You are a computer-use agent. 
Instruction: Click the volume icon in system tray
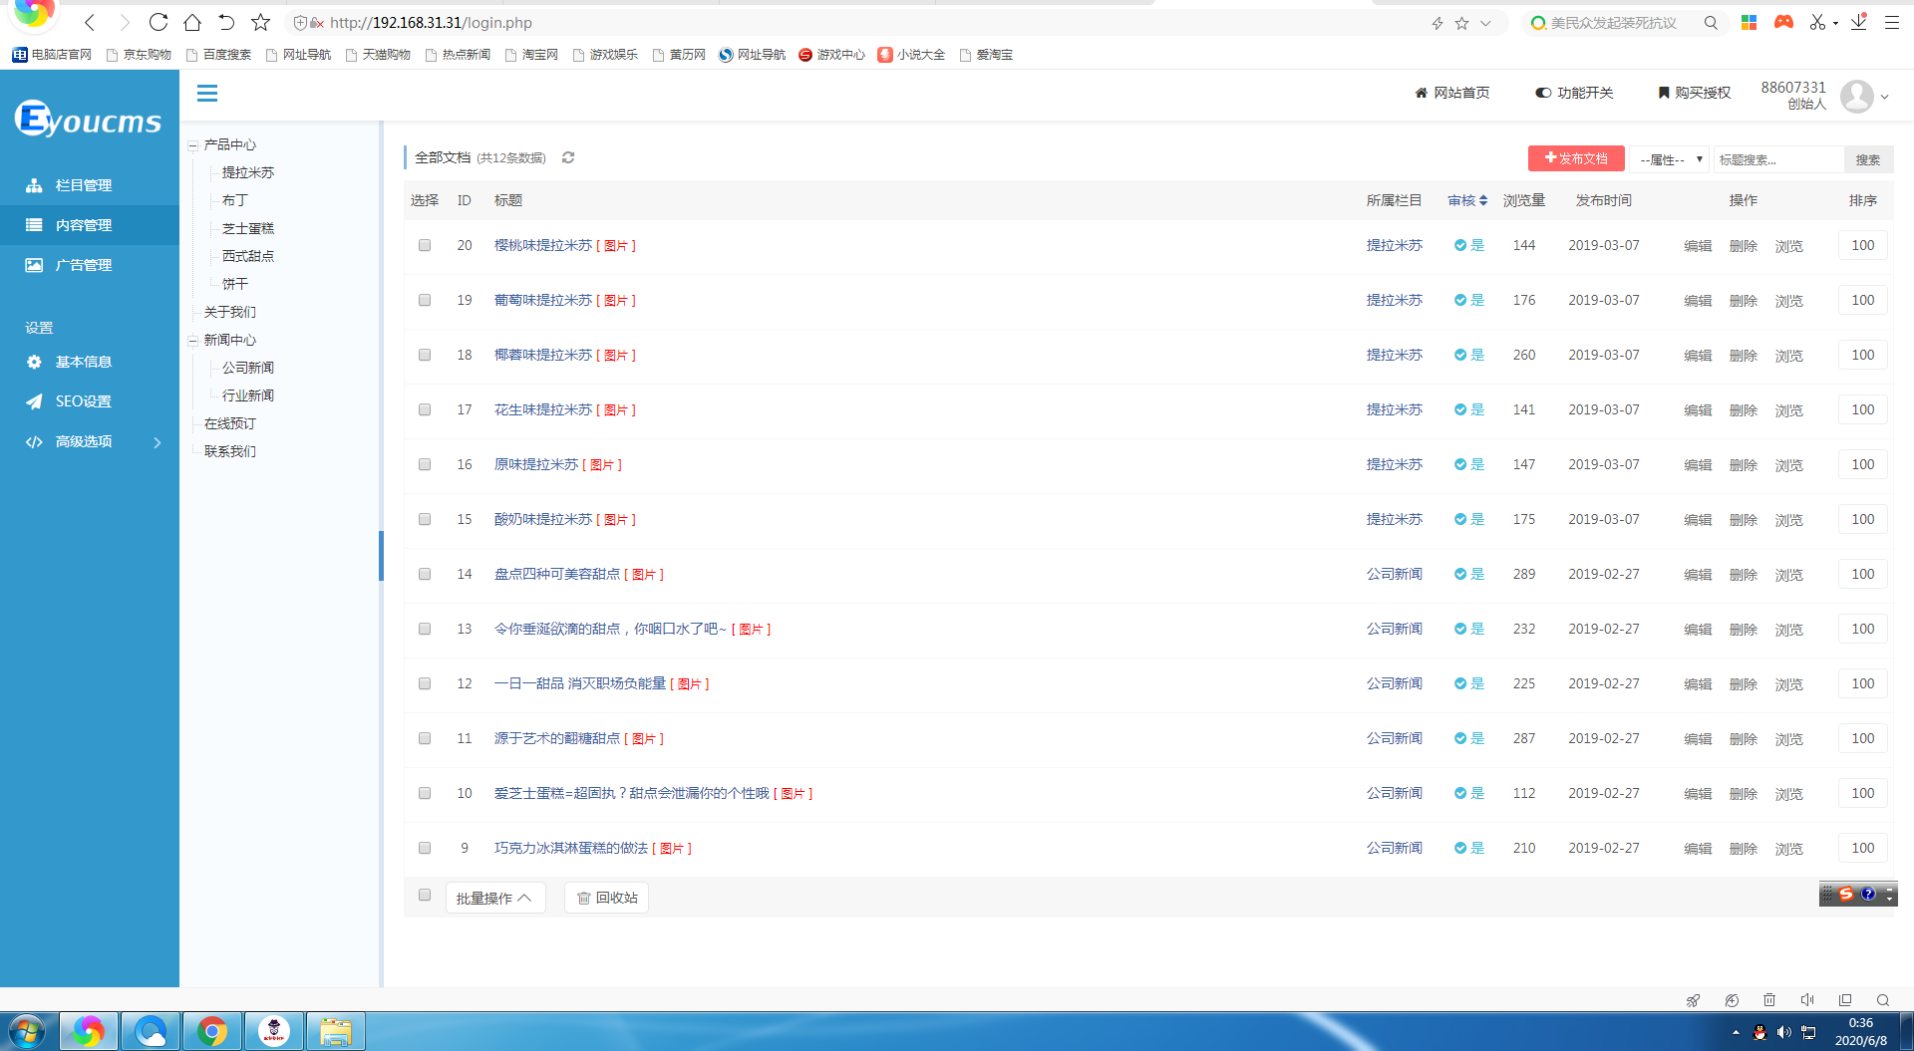1783,1032
